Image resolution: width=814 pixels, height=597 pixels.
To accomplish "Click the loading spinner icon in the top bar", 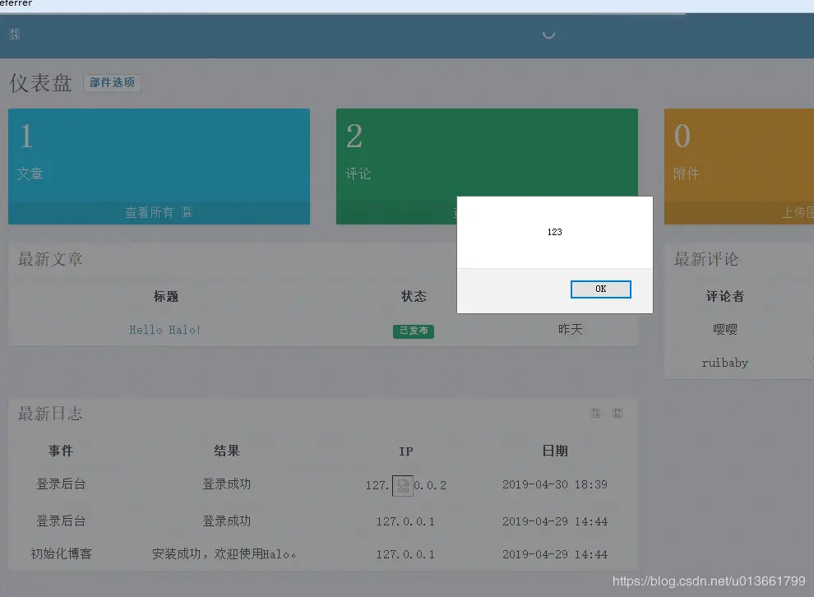I will pyautogui.click(x=548, y=35).
